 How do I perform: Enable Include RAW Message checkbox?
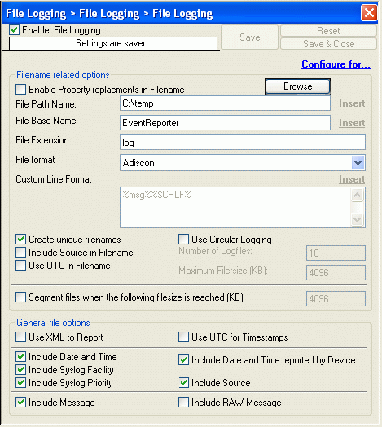click(x=183, y=403)
